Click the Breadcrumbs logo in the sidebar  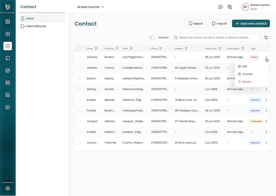8,7
